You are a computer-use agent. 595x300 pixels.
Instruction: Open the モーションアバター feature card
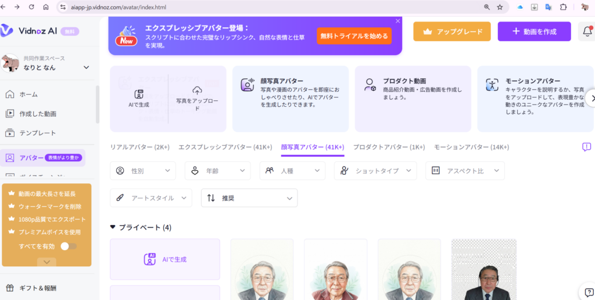[x=535, y=99]
